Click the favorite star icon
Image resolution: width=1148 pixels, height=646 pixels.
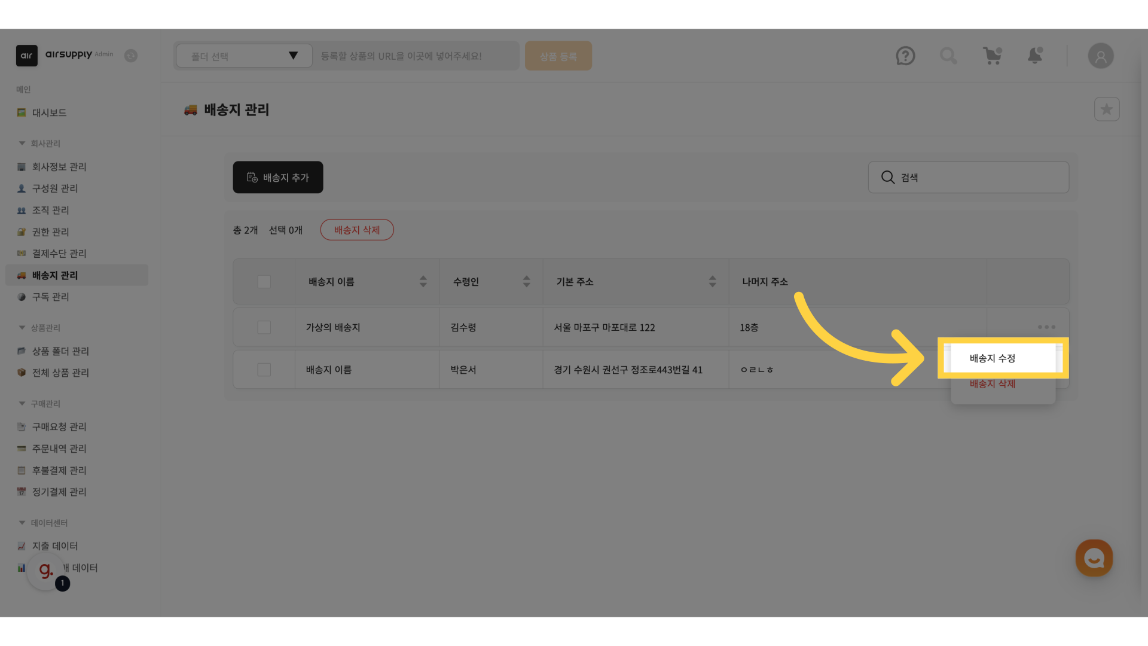pyautogui.click(x=1106, y=109)
